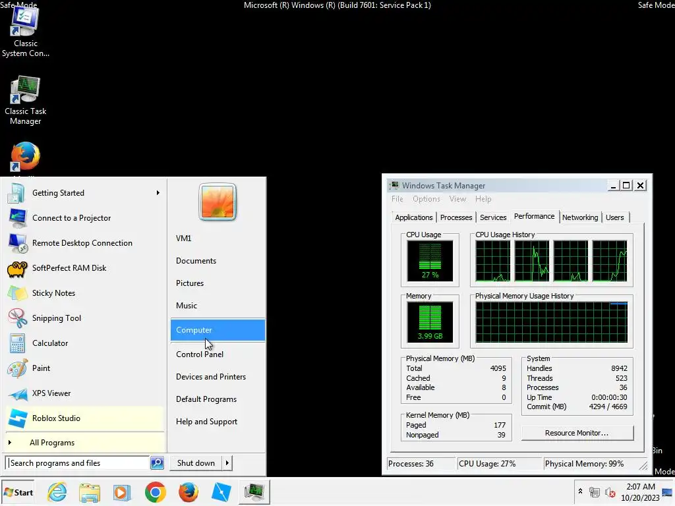Click the search magnifier icon in Start menu
Viewport: 675px width, 506px height.
[x=157, y=463]
